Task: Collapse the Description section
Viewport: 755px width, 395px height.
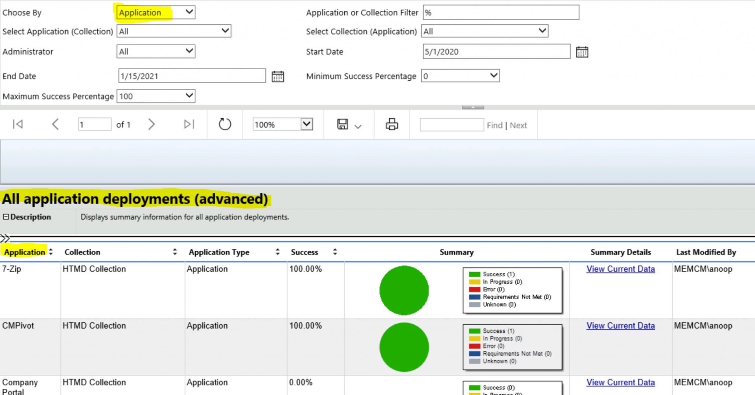Action: click(x=6, y=217)
